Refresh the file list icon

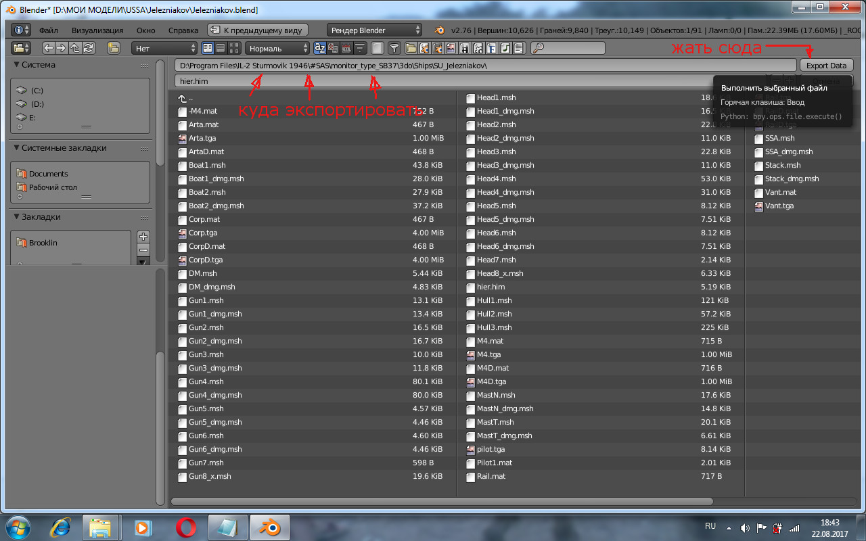tap(87, 48)
